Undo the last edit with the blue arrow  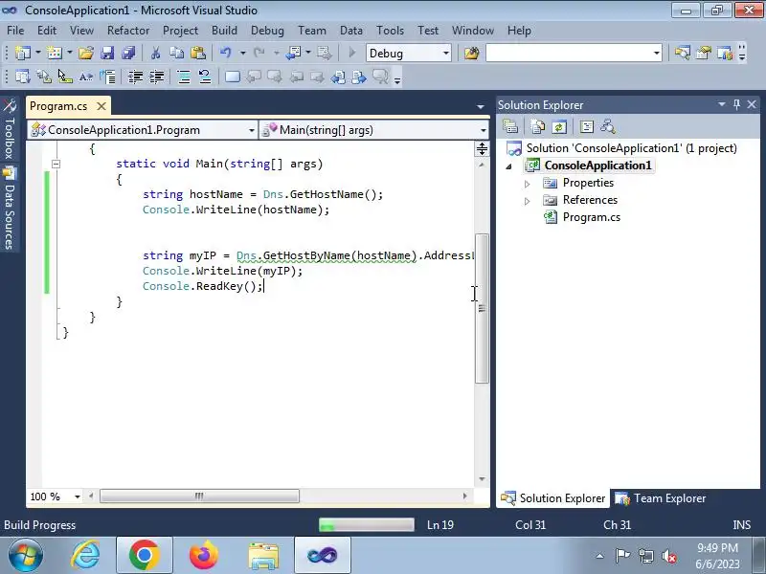point(225,53)
